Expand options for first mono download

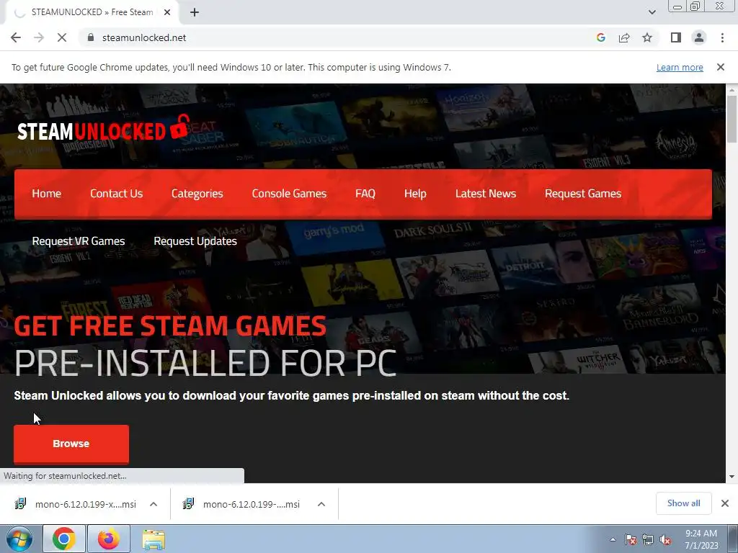153,504
